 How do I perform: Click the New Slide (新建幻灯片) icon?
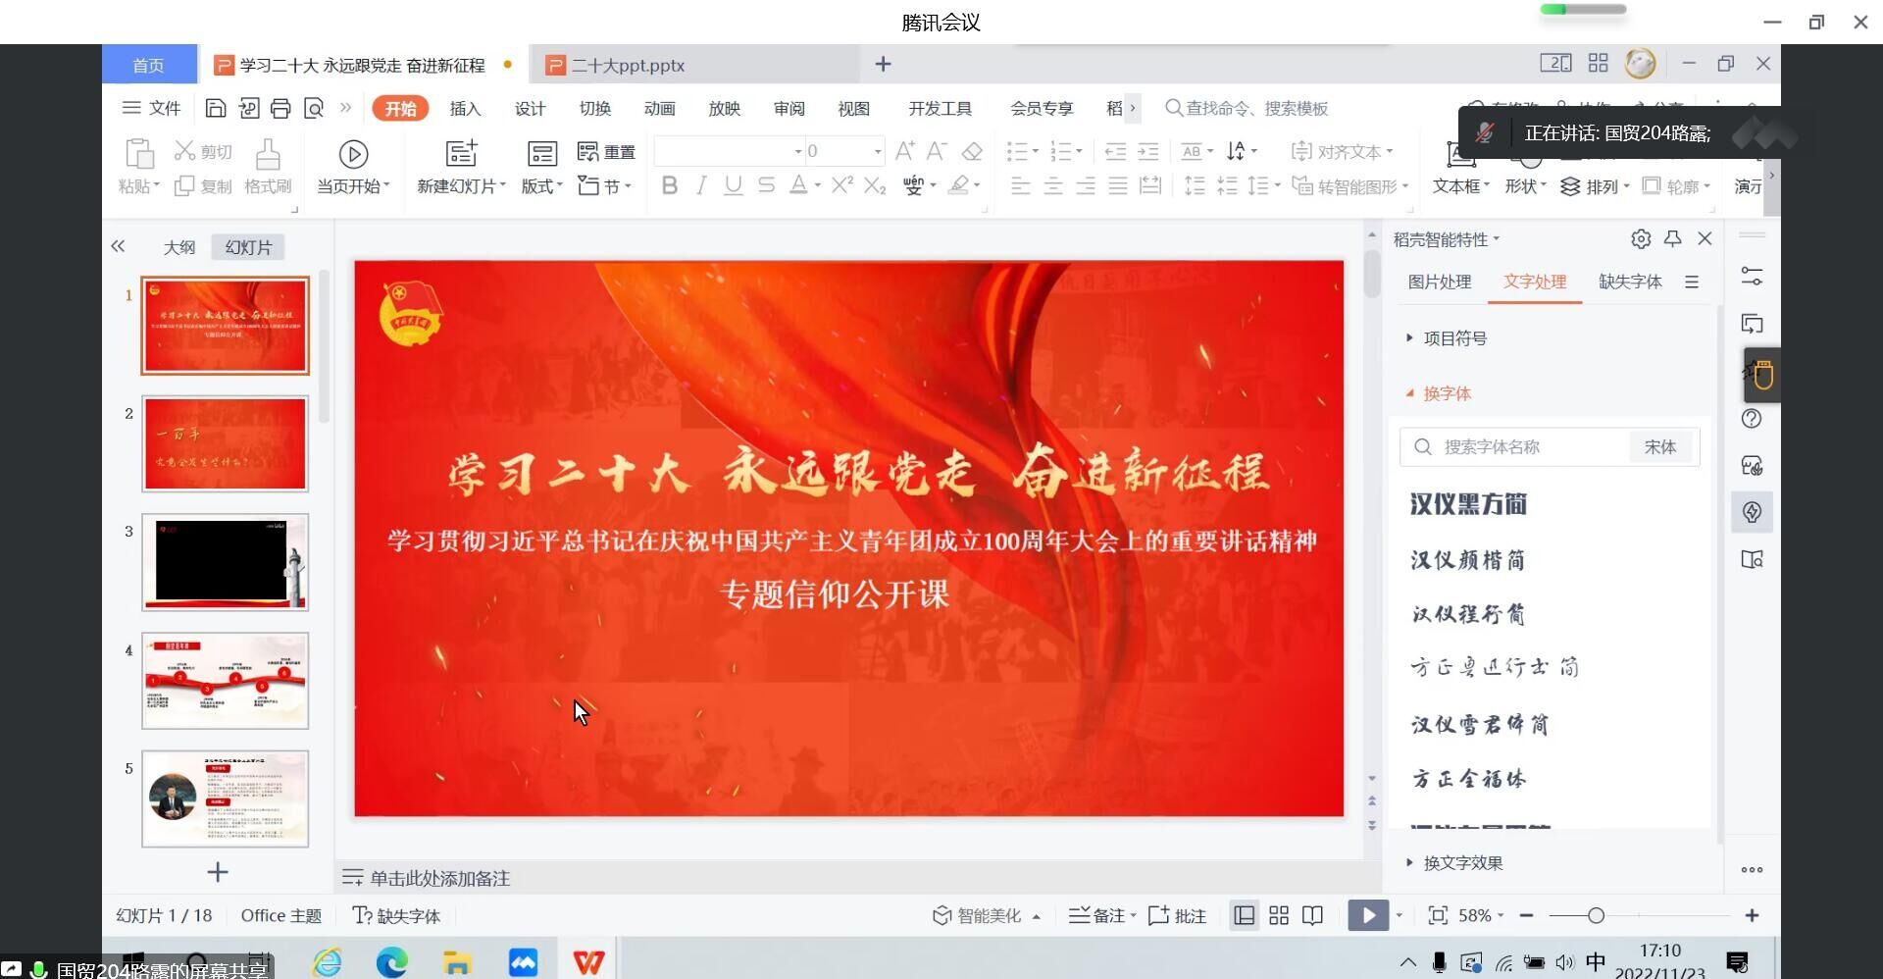[461, 154]
